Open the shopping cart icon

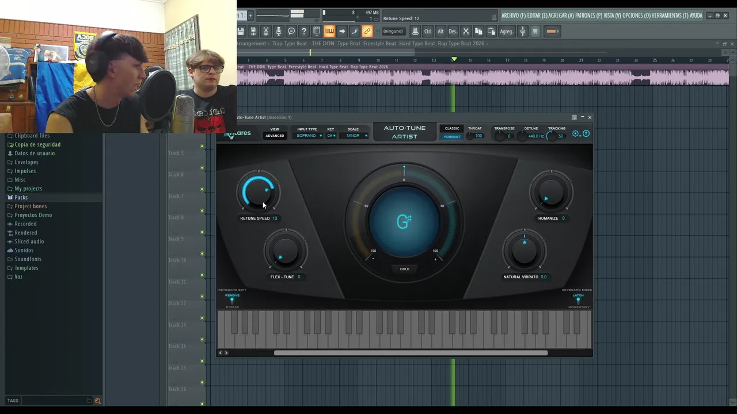click(535, 31)
